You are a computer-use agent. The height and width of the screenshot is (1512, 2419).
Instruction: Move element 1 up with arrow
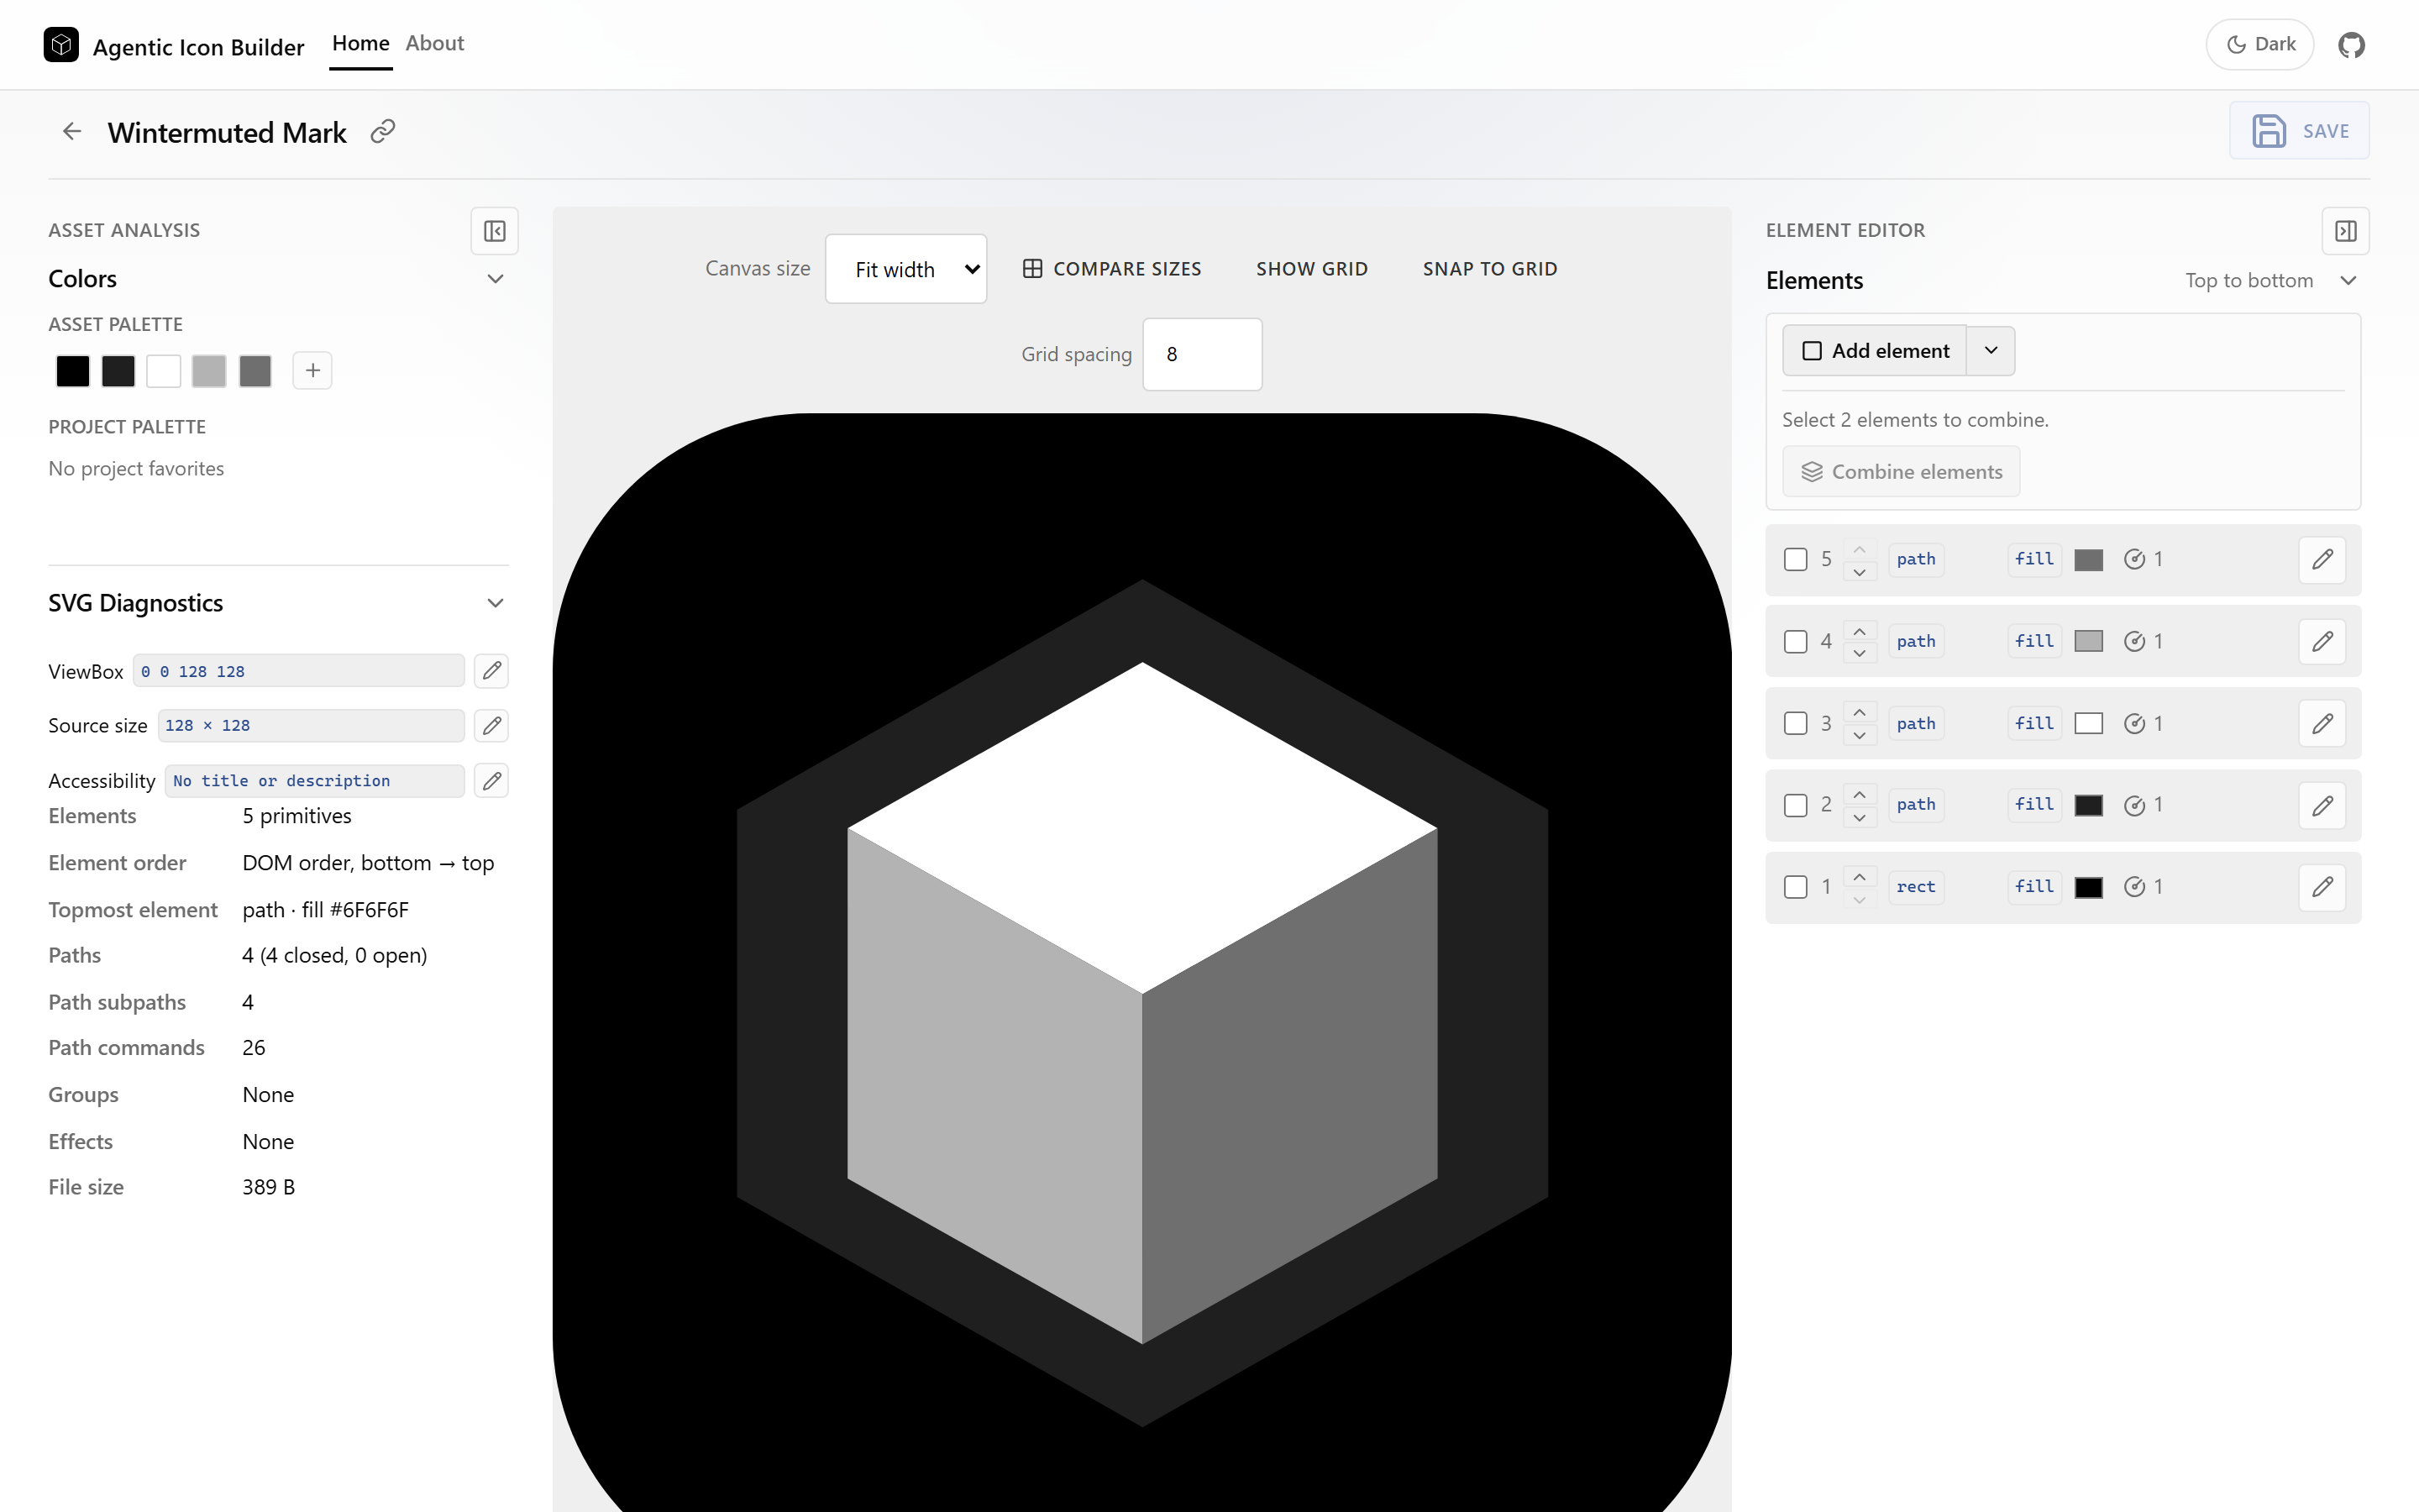tap(1860, 876)
